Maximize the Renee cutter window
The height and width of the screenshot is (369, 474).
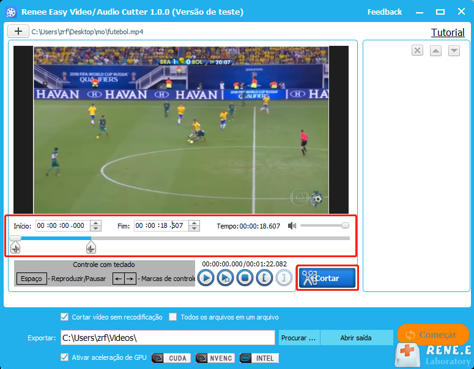(440, 12)
